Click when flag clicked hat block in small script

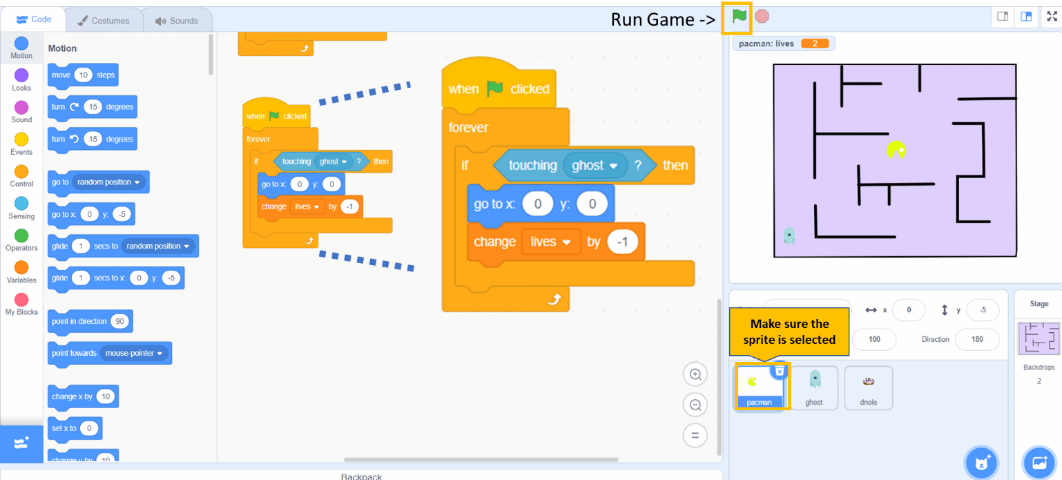(x=277, y=114)
